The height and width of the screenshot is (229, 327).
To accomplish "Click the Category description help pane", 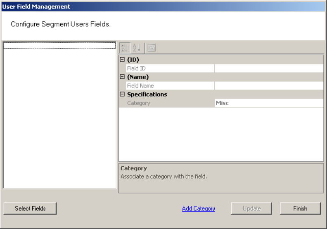I will coord(221,178).
